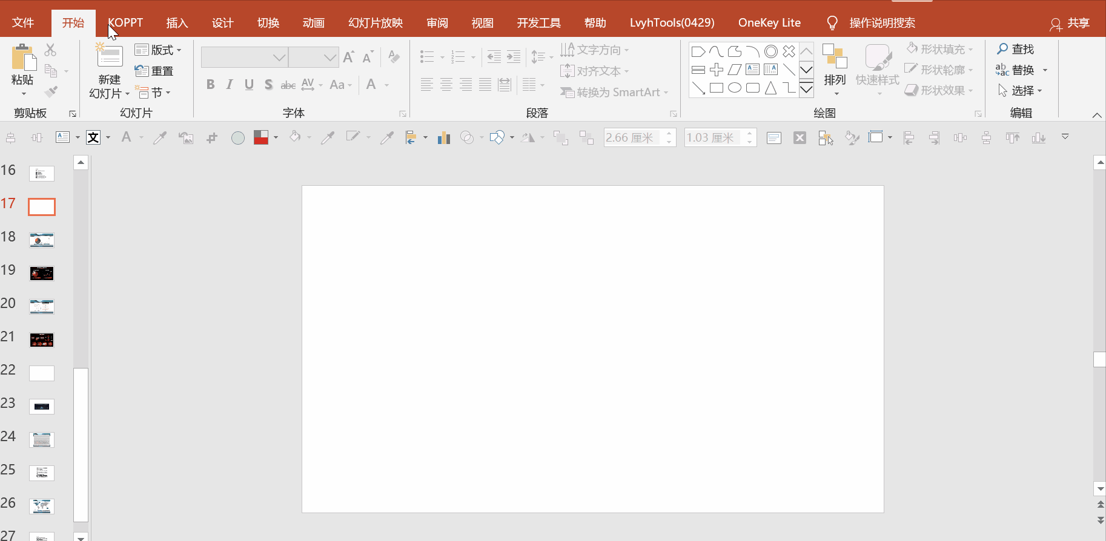Click the bar chart icon in toolbar
This screenshot has width=1106, height=541.
pyautogui.click(x=444, y=138)
